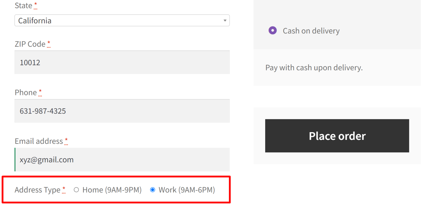Click into the ZIP Code field
The height and width of the screenshot is (211, 427).
122,62
